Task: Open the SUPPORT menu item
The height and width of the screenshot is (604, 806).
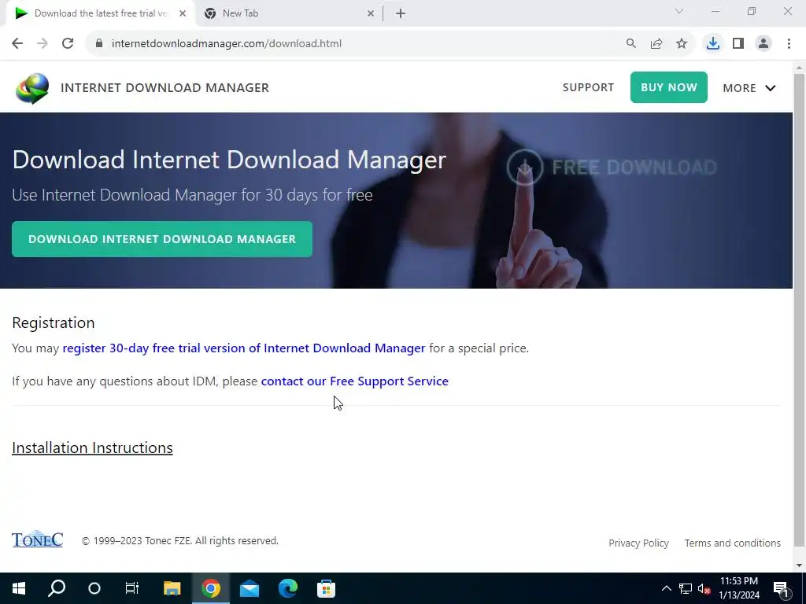Action: coord(588,87)
